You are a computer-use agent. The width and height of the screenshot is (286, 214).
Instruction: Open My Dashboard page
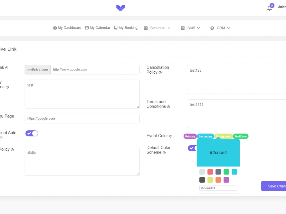(x=67, y=28)
